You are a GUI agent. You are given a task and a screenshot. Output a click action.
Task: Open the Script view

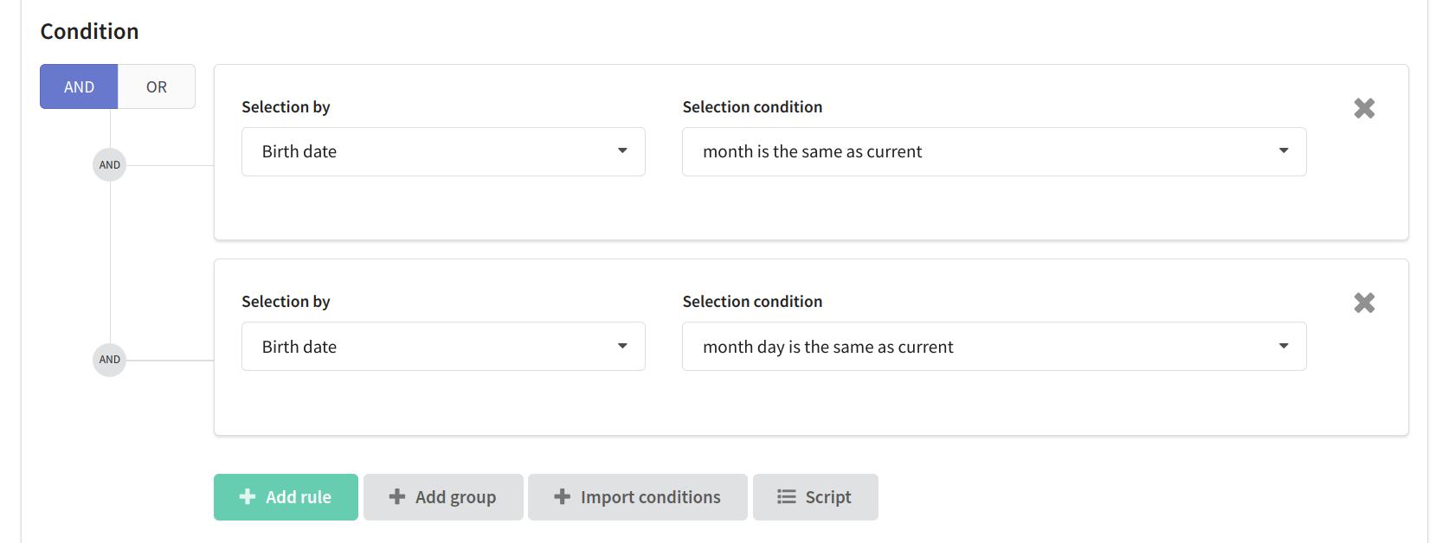pos(815,497)
